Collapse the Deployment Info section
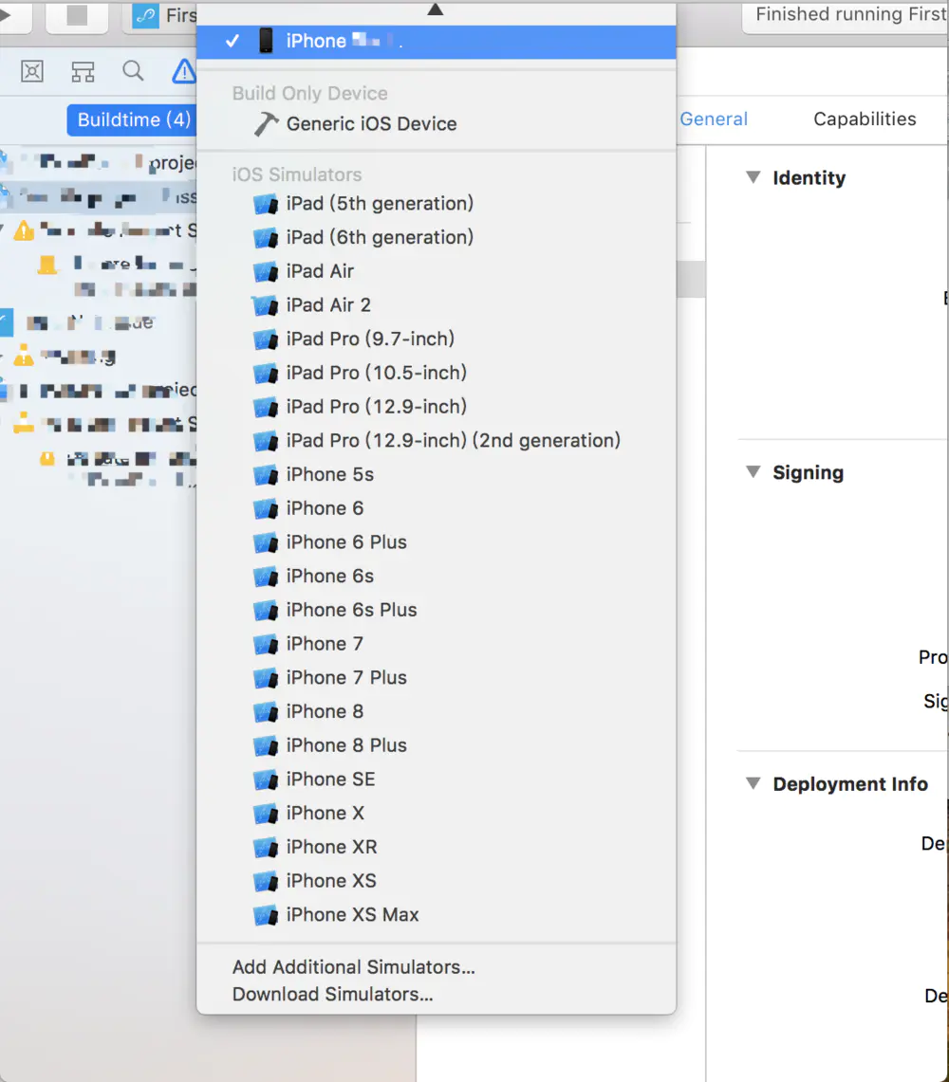The height and width of the screenshot is (1082, 949). [754, 783]
